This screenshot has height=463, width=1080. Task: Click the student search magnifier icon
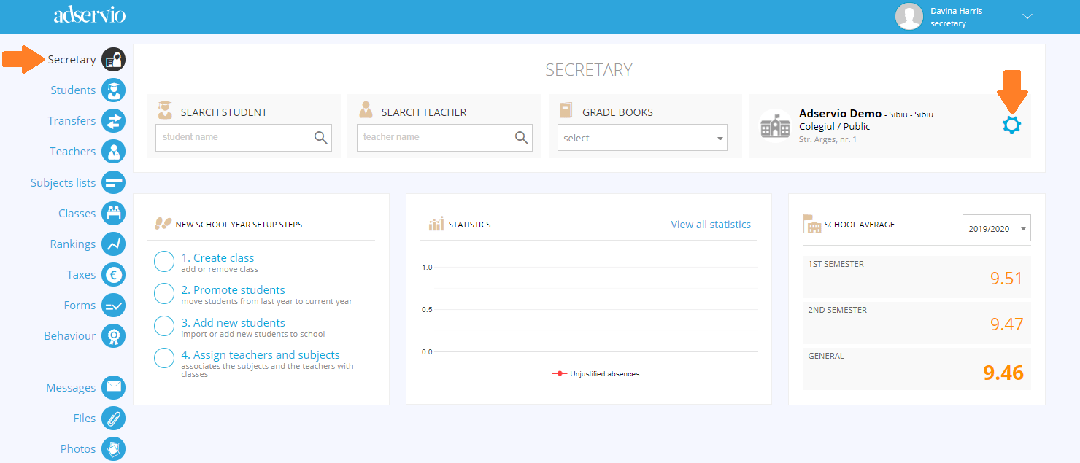pos(320,137)
